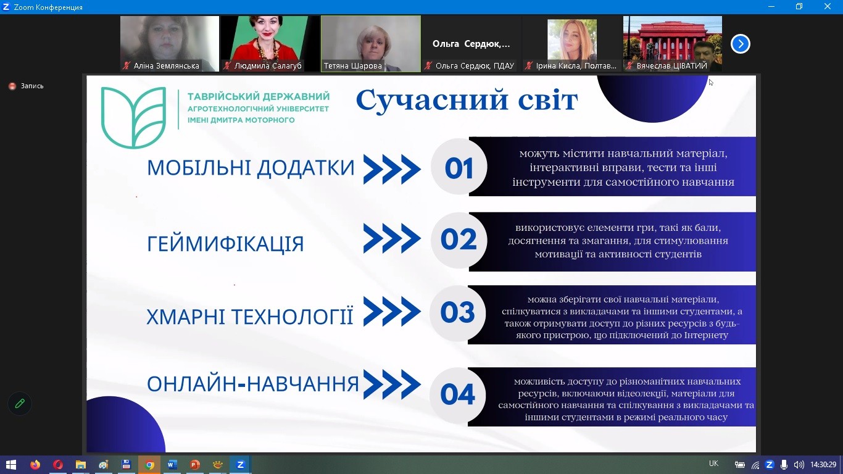This screenshot has width=843, height=474.
Task: Open the UK language selector in the tray
Action: click(x=713, y=463)
